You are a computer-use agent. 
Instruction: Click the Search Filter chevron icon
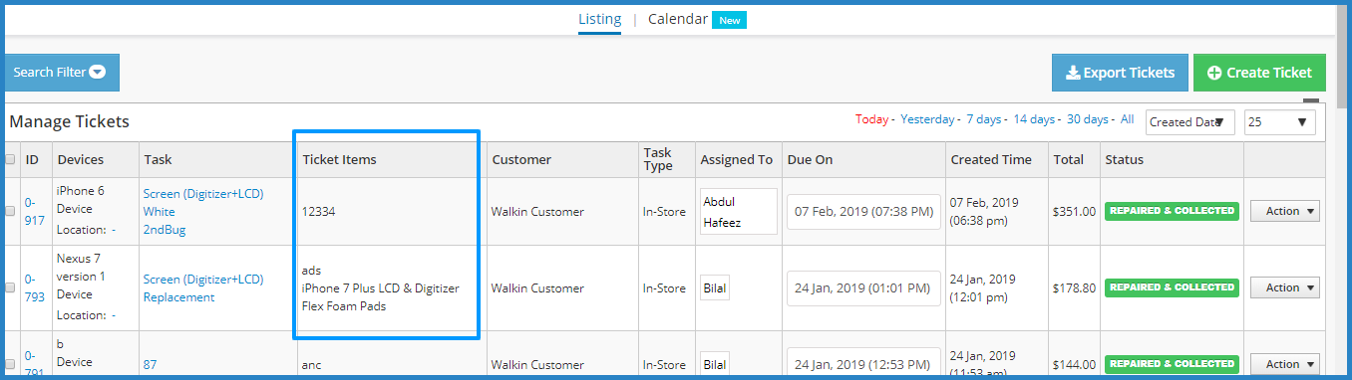coord(97,72)
